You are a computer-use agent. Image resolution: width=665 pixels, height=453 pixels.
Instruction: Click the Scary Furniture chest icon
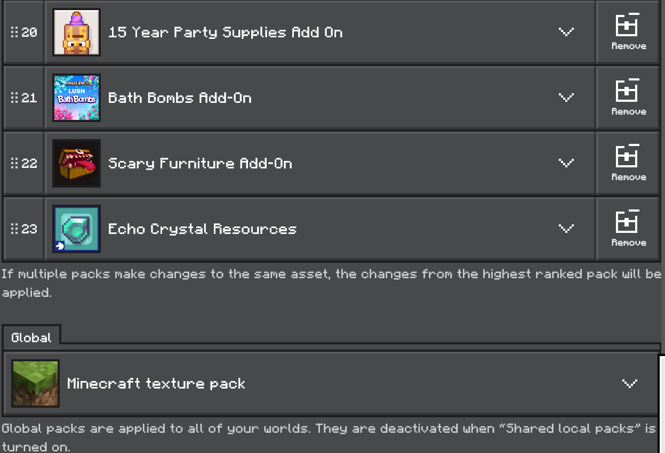(x=76, y=163)
